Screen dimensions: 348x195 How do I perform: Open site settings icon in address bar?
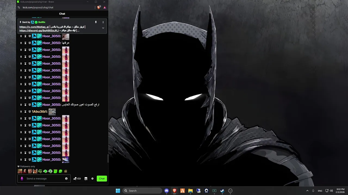click(19, 8)
